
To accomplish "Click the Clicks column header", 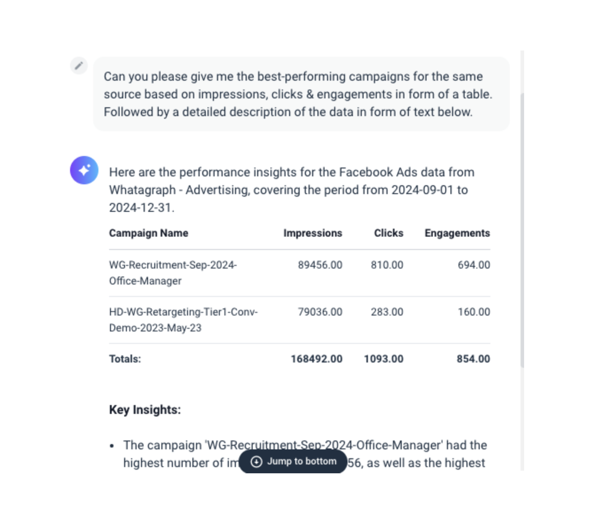I will click(x=388, y=233).
